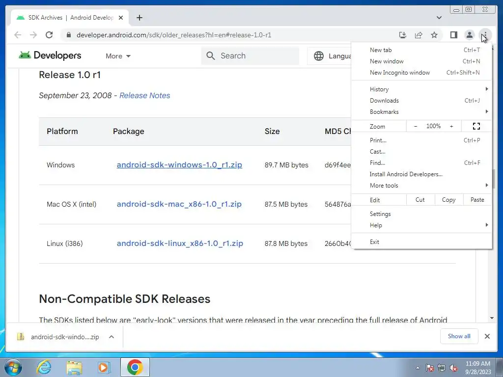
Task: Click the Search field on the page
Action: click(x=250, y=56)
